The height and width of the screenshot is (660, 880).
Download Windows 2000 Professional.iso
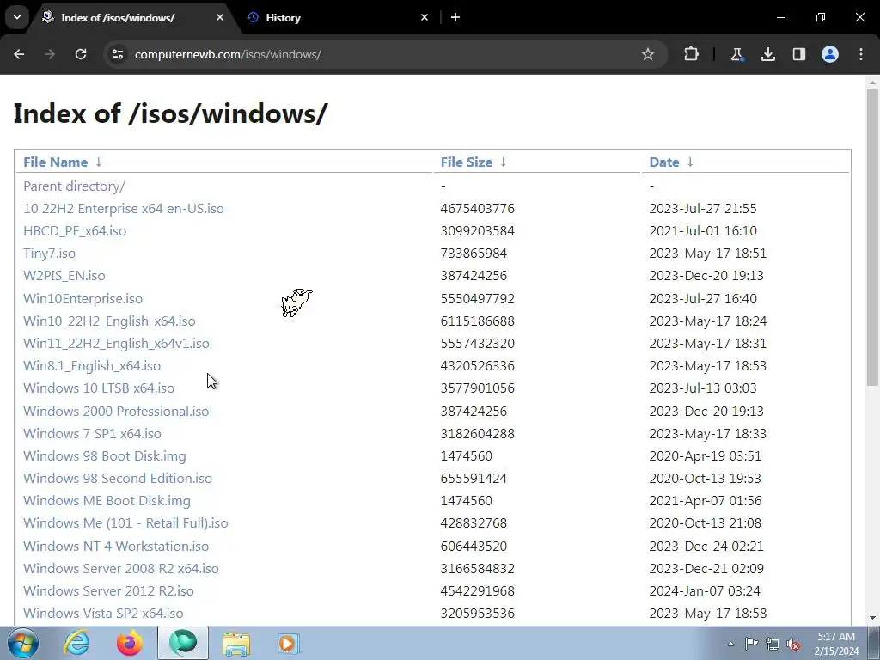pos(116,412)
